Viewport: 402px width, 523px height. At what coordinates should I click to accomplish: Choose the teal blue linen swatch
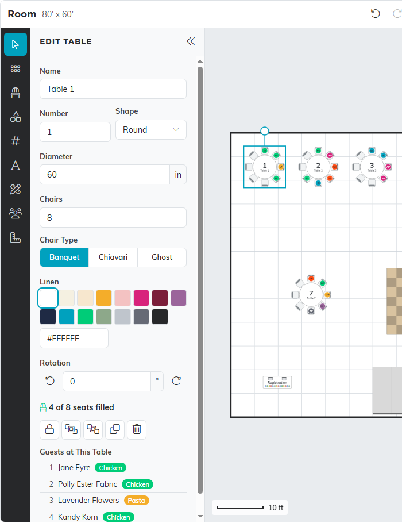pos(67,317)
